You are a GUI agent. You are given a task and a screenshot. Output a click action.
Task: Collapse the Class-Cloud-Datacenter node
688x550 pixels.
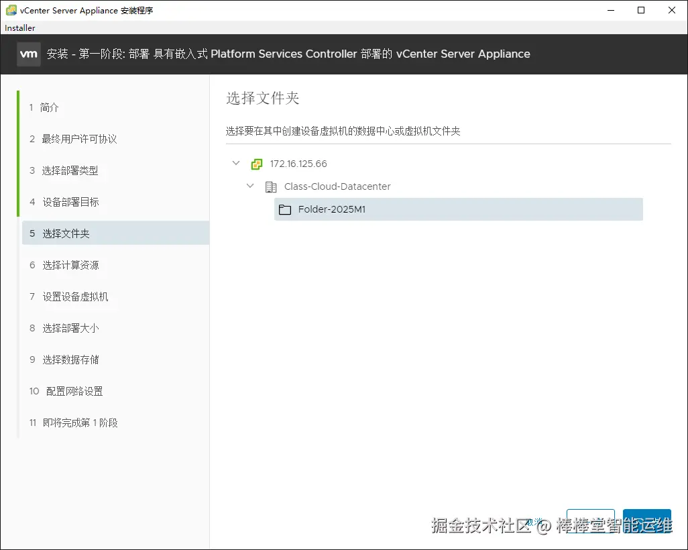(x=250, y=186)
